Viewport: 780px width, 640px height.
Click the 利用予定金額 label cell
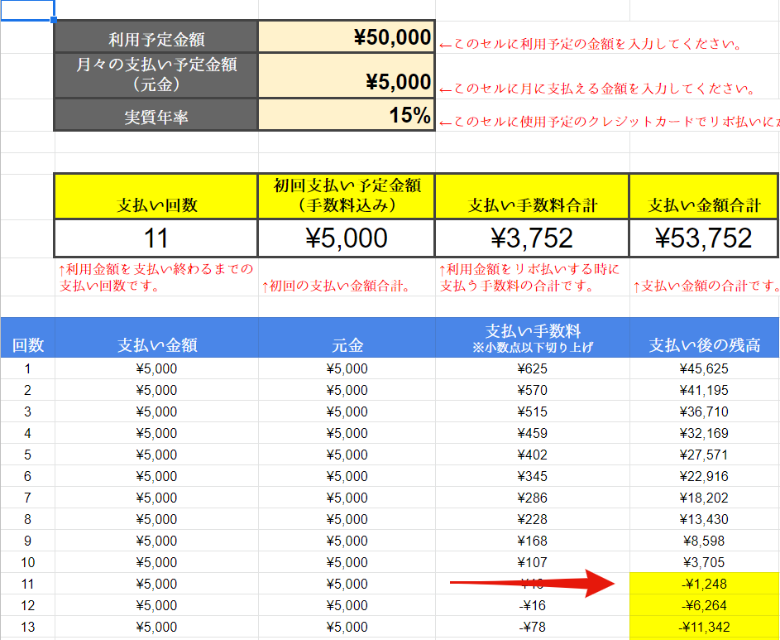(x=156, y=36)
